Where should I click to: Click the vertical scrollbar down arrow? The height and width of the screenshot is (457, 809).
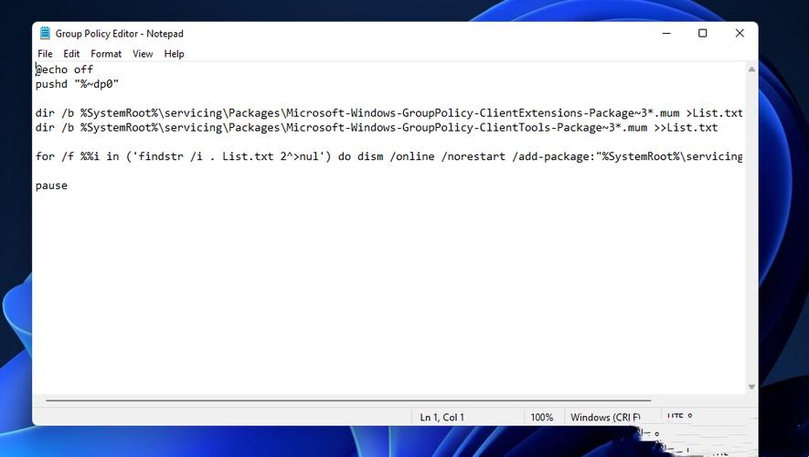tap(751, 387)
